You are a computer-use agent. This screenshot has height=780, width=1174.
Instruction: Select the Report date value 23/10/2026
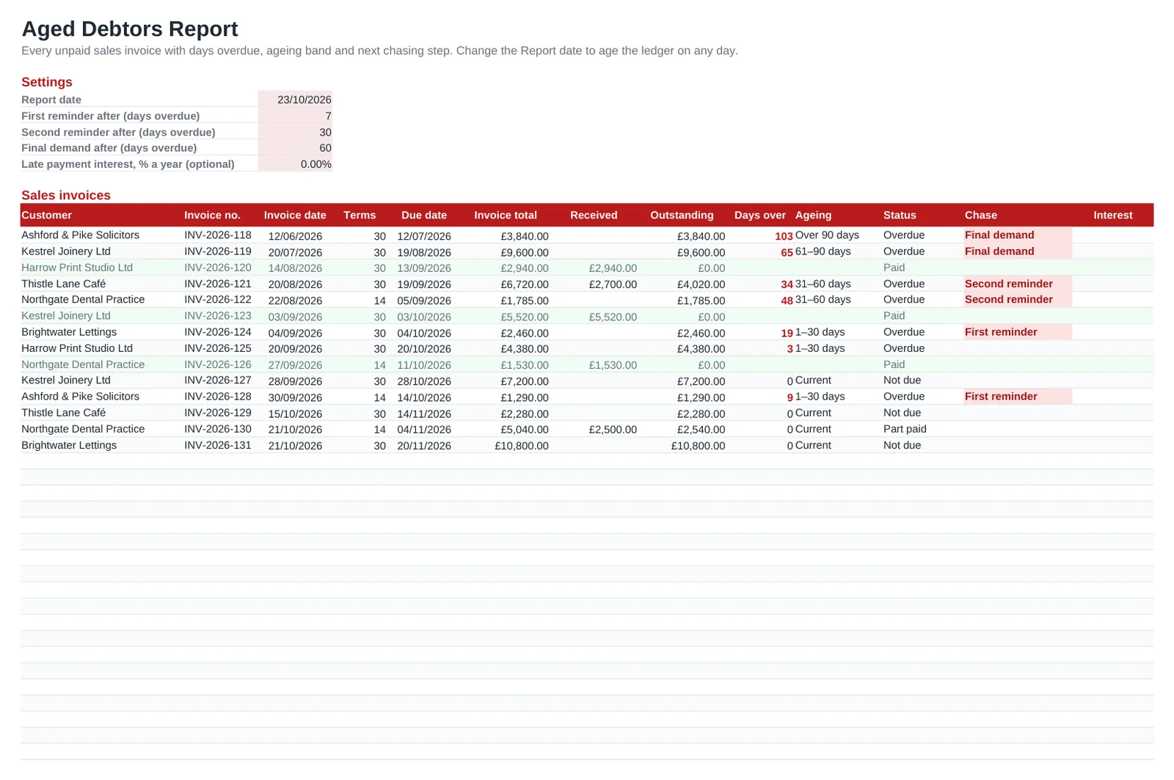295,100
